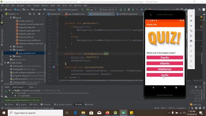The height and width of the screenshot is (116, 206).
Task: Expand the values folder
Action: coord(11,56)
